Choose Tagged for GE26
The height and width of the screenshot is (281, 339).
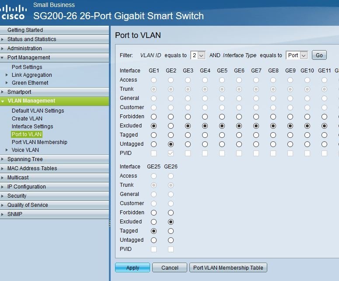(171, 231)
